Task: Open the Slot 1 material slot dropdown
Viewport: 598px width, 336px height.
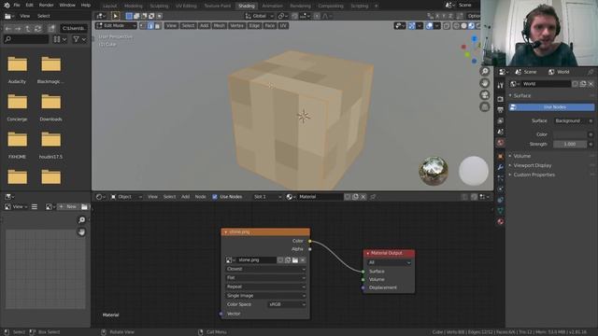Action: (267, 197)
